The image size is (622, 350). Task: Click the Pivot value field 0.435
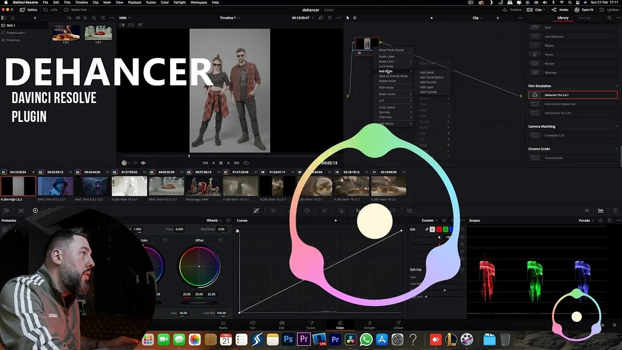(179, 229)
